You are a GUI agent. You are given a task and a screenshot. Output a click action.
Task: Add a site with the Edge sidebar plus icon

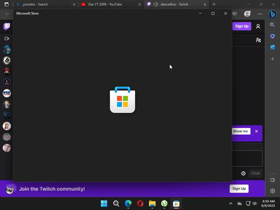coord(273,59)
